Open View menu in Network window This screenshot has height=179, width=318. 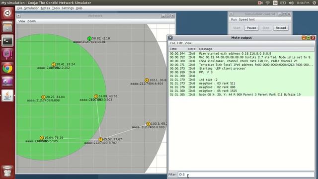[x=22, y=21]
